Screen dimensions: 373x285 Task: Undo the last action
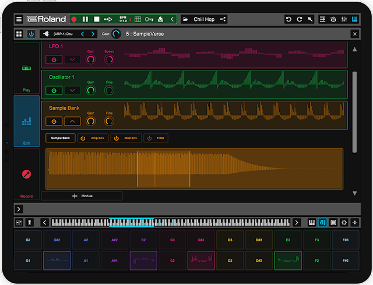[288, 19]
